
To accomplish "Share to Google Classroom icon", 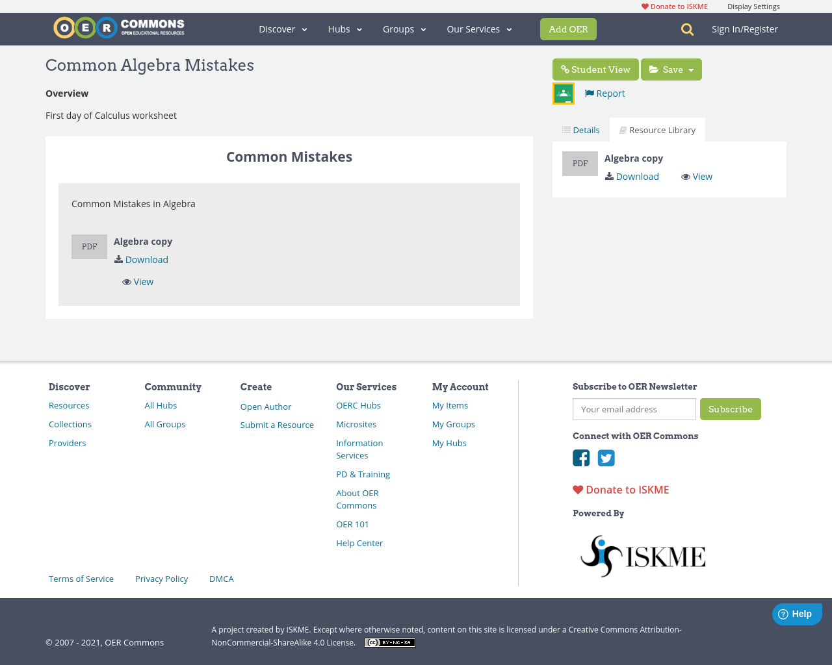I will pos(564,94).
